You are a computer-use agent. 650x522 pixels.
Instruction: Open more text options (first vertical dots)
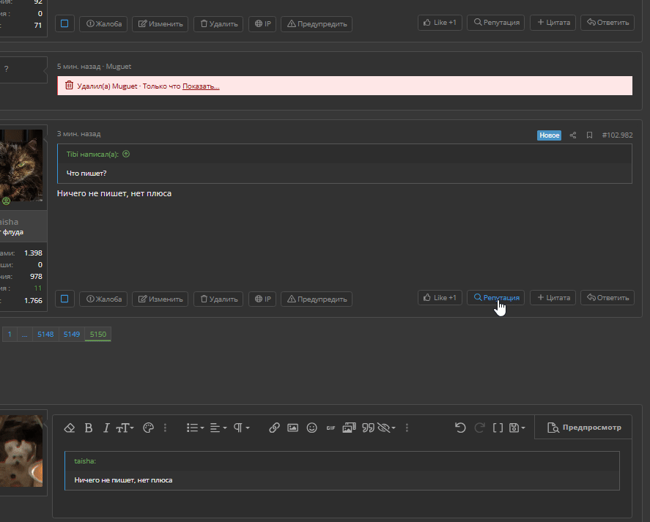[x=165, y=428]
